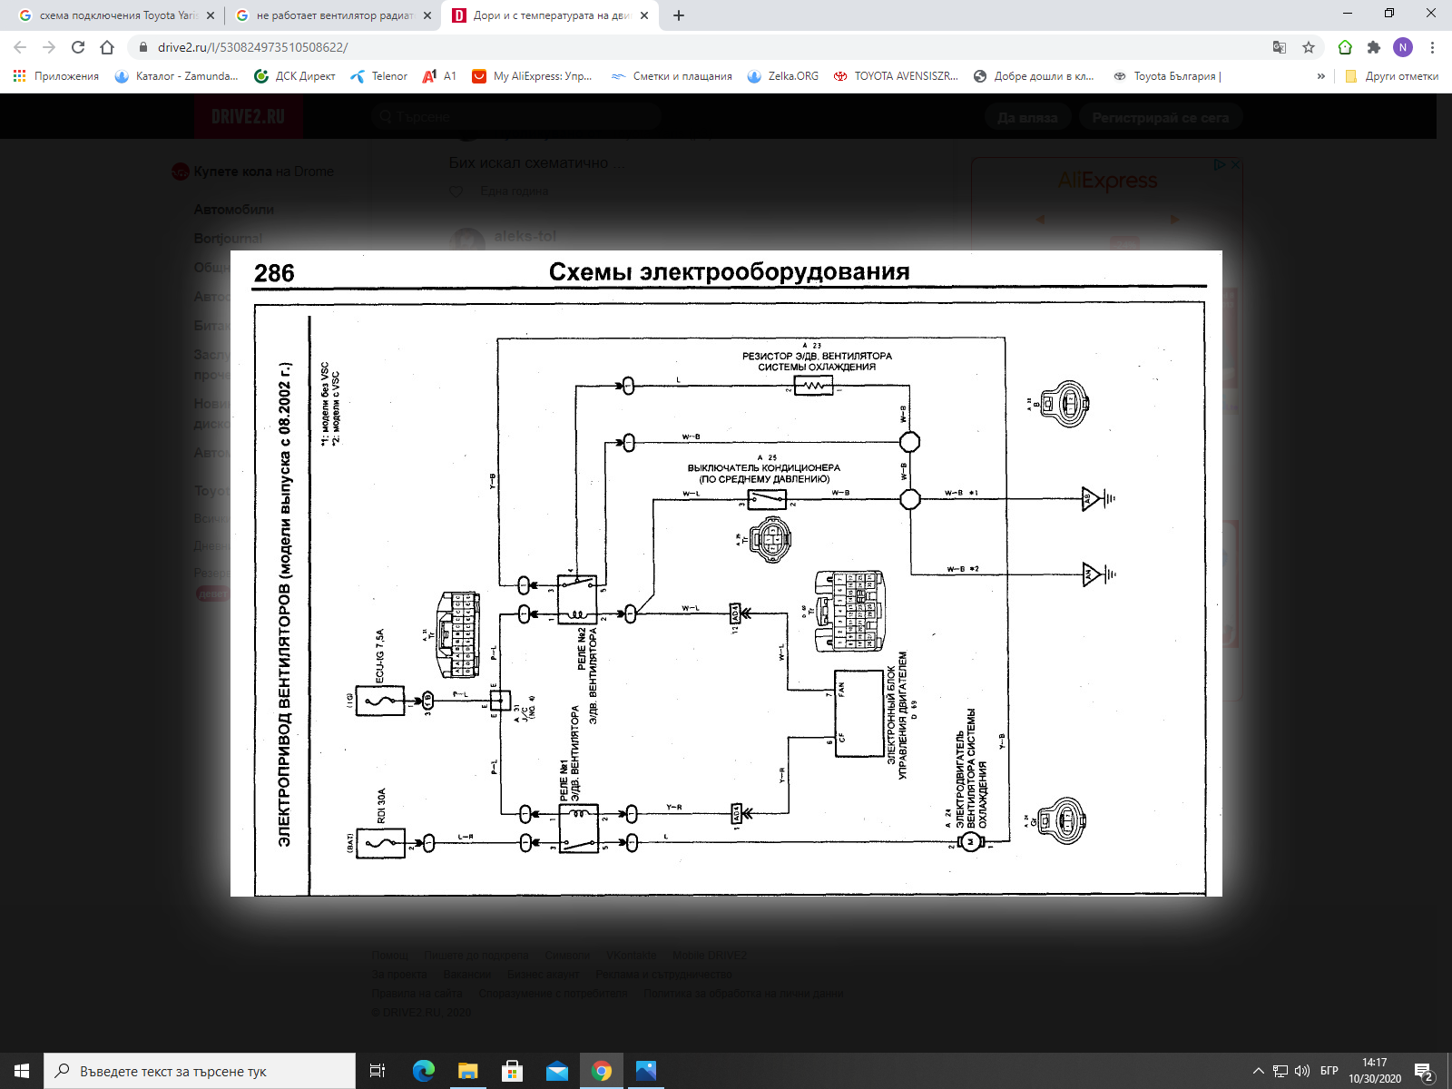
Task: Open the Mail app in taskbar
Action: pyautogui.click(x=556, y=1071)
